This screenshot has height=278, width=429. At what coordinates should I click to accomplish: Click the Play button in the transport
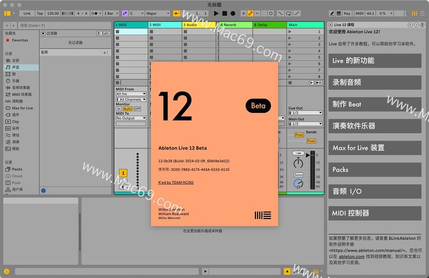click(x=216, y=13)
